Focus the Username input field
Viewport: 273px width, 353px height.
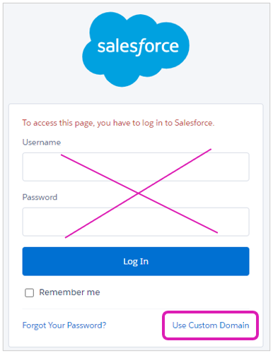[x=136, y=167]
